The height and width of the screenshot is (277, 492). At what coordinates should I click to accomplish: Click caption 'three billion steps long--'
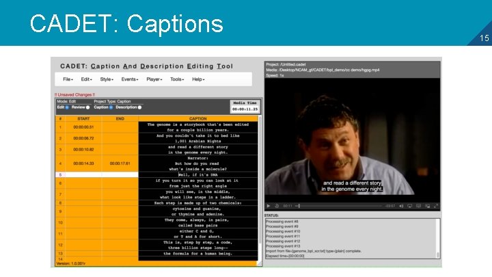click(197, 248)
